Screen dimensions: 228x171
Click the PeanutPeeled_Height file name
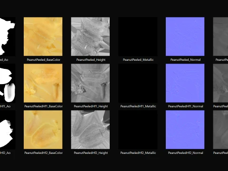[91, 60]
